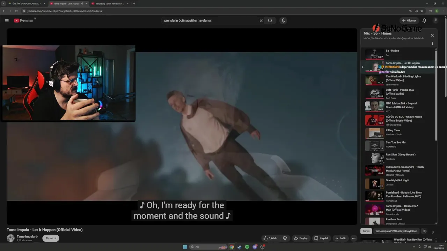The width and height of the screenshot is (447, 251).
Task: Open Steam from the taskbar
Action: pos(239,247)
